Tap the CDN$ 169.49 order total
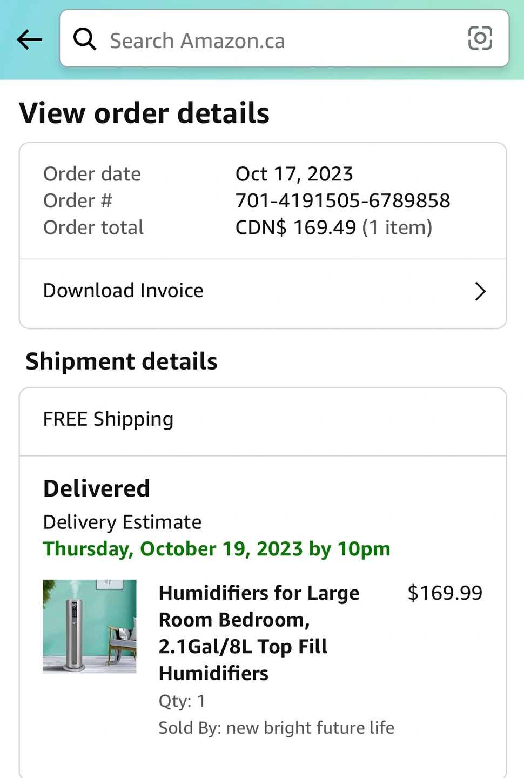Image resolution: width=524 pixels, height=778 pixels. [x=296, y=227]
